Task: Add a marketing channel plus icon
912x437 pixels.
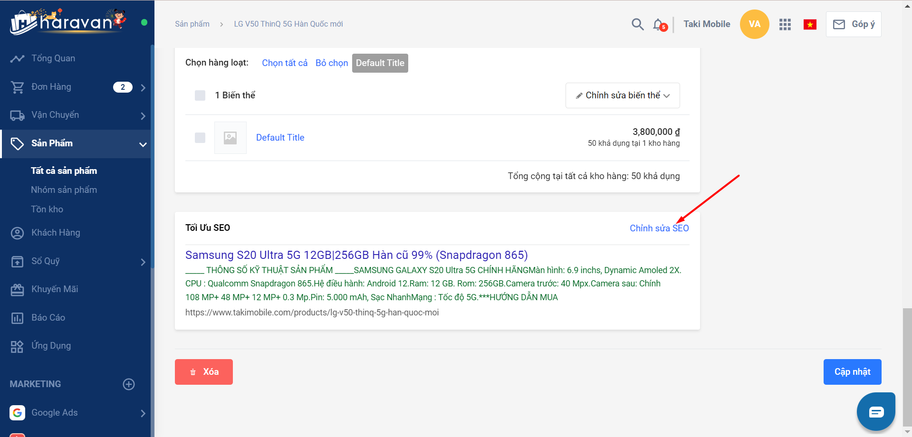Action: 129,384
